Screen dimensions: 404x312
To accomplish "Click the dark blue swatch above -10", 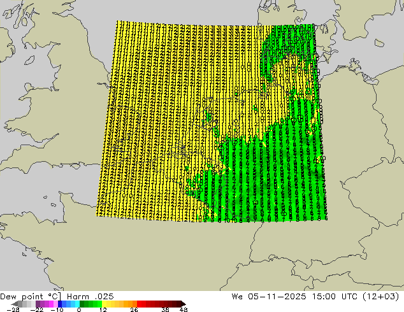I will 60,304.
